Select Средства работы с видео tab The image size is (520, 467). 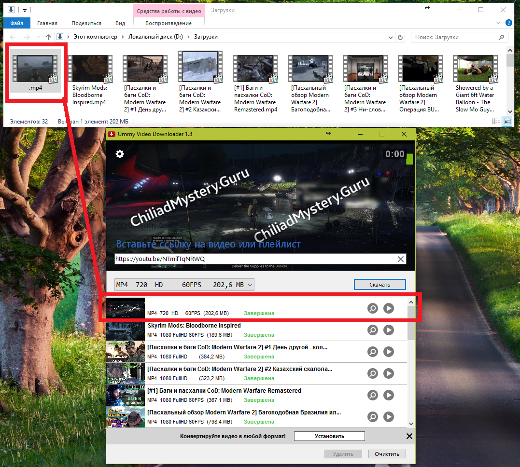pyautogui.click(x=169, y=11)
